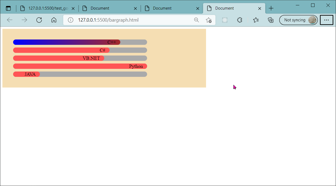336x186 pixels.
Task: Switch to the second Document tab
Action: (110, 8)
